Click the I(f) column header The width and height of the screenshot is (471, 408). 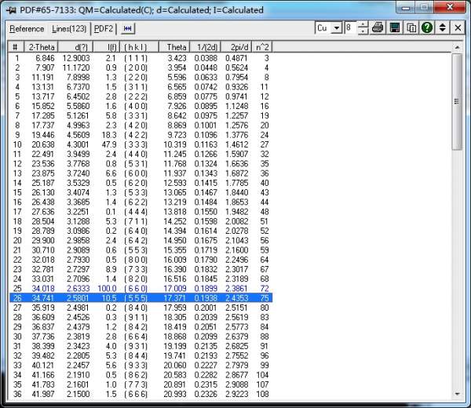pyautogui.click(x=107, y=47)
